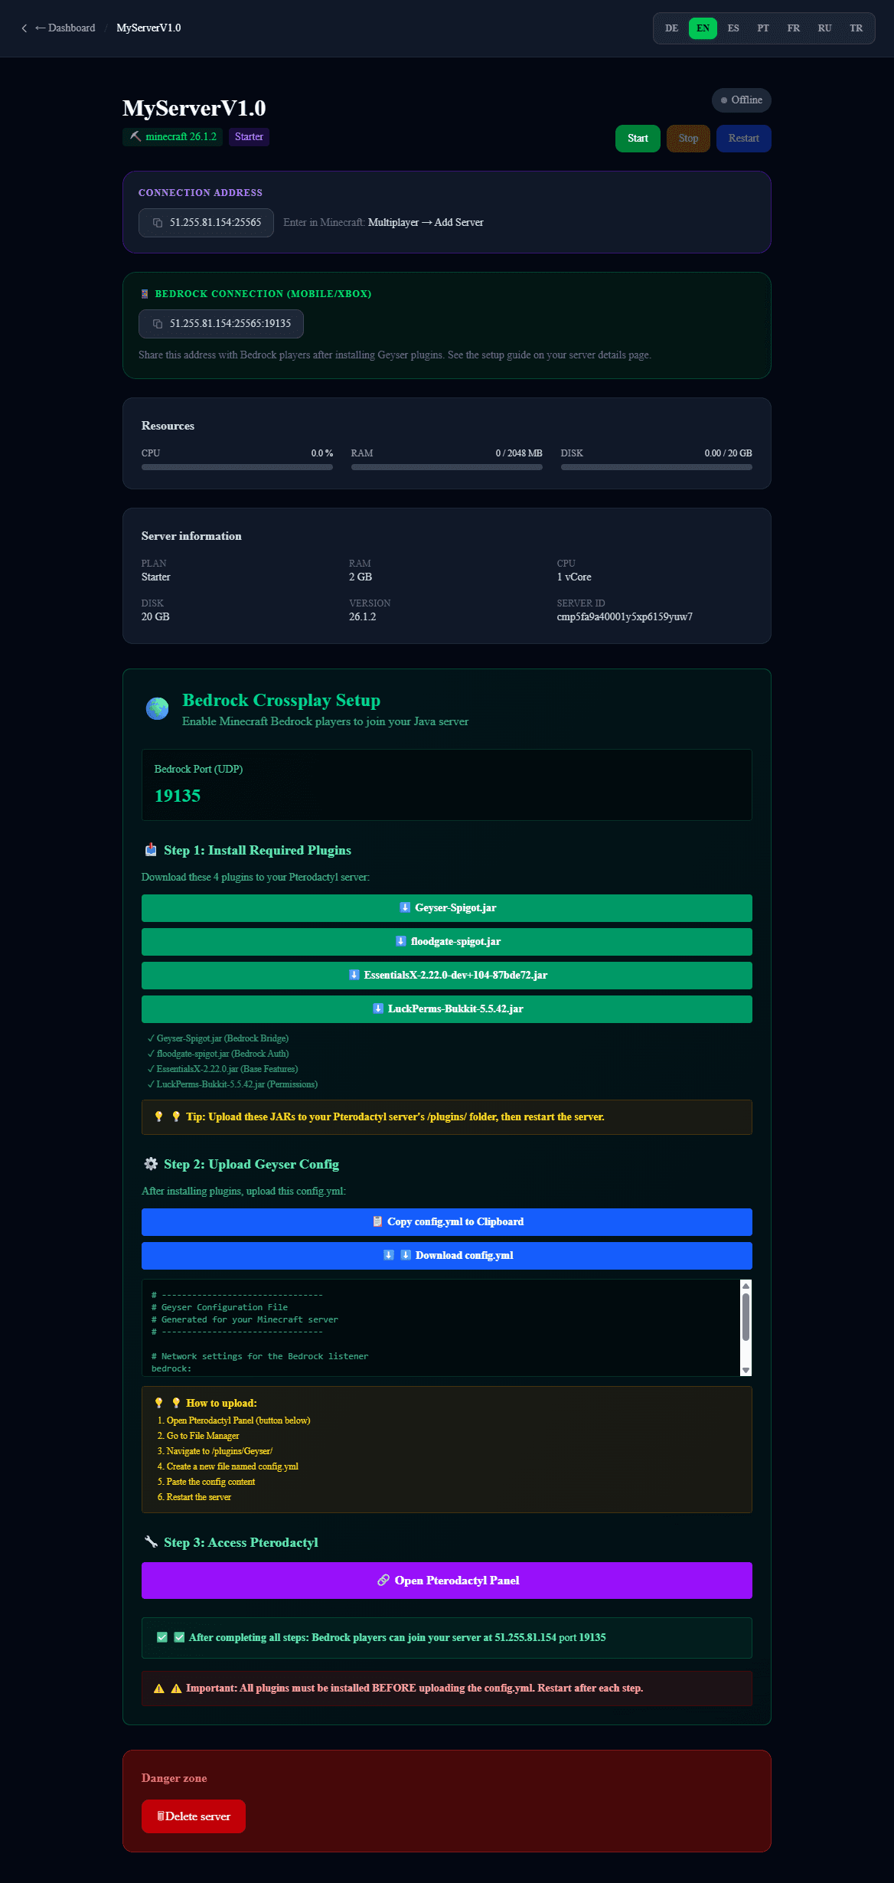The image size is (894, 1883).
Task: Download EssentialsX-2.22.0-dev+104-87bde72.jar
Action: click(447, 976)
